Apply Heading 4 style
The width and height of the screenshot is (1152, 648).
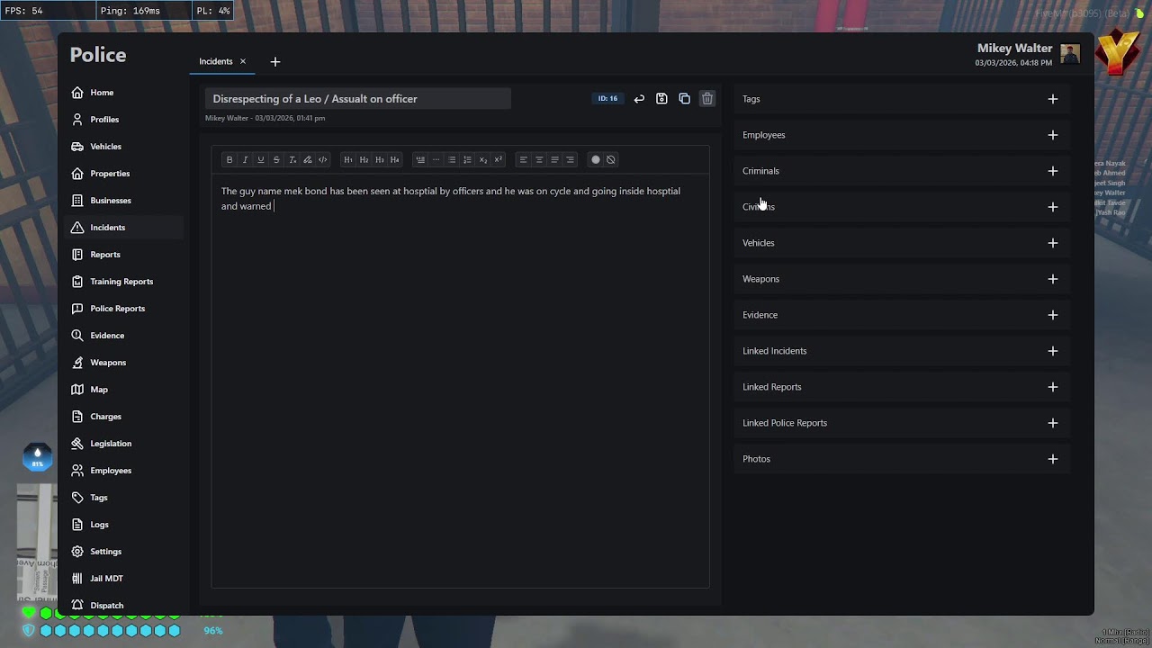tap(394, 159)
